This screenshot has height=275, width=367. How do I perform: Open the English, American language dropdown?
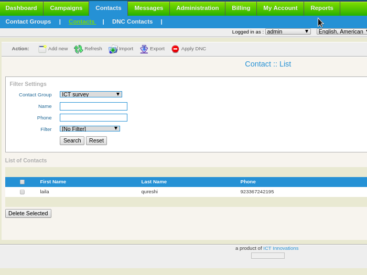click(x=342, y=31)
